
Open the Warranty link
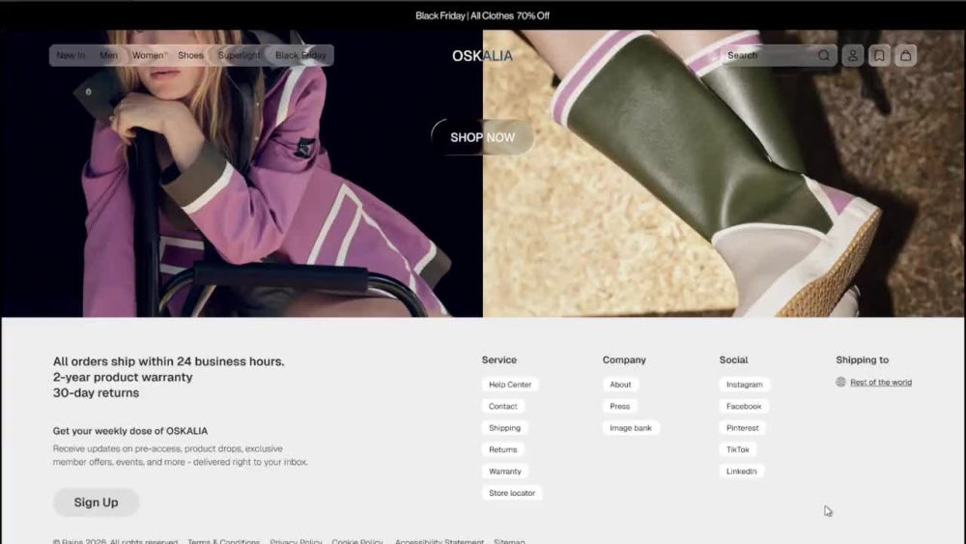click(x=504, y=472)
